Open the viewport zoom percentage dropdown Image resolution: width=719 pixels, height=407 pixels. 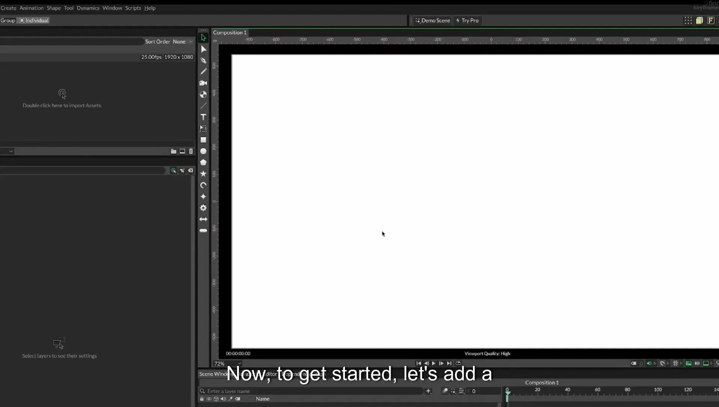click(227, 363)
